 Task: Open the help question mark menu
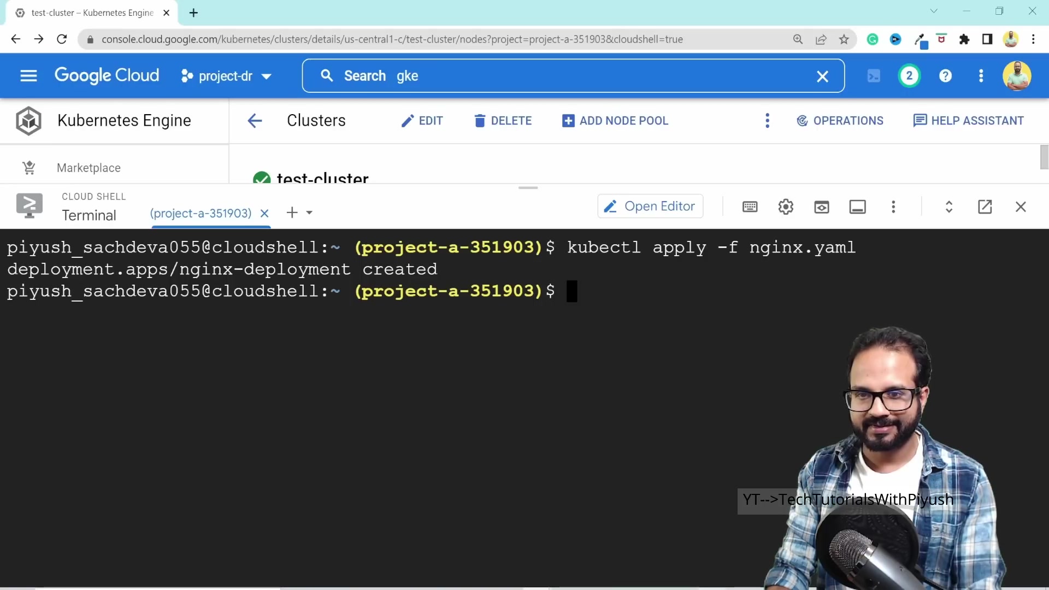point(945,76)
